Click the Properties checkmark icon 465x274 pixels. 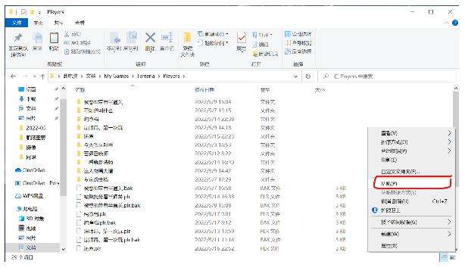[x=242, y=38]
